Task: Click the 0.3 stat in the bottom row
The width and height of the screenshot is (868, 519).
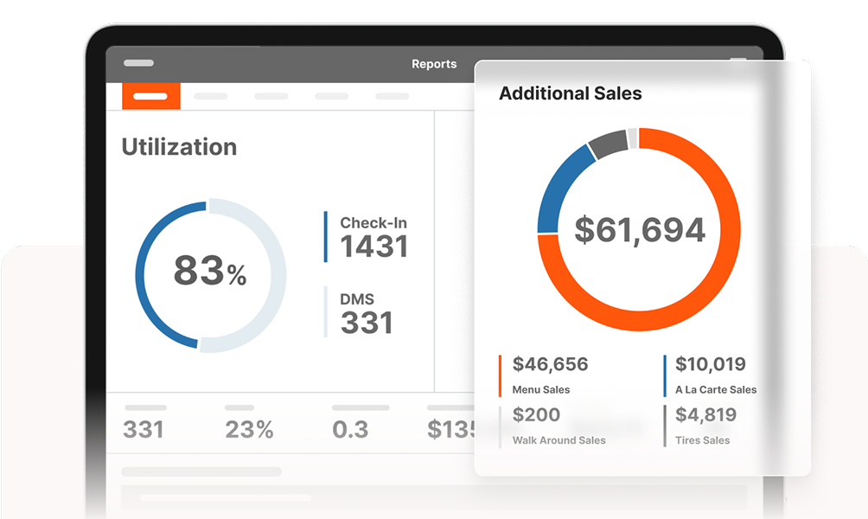Action: point(350,428)
